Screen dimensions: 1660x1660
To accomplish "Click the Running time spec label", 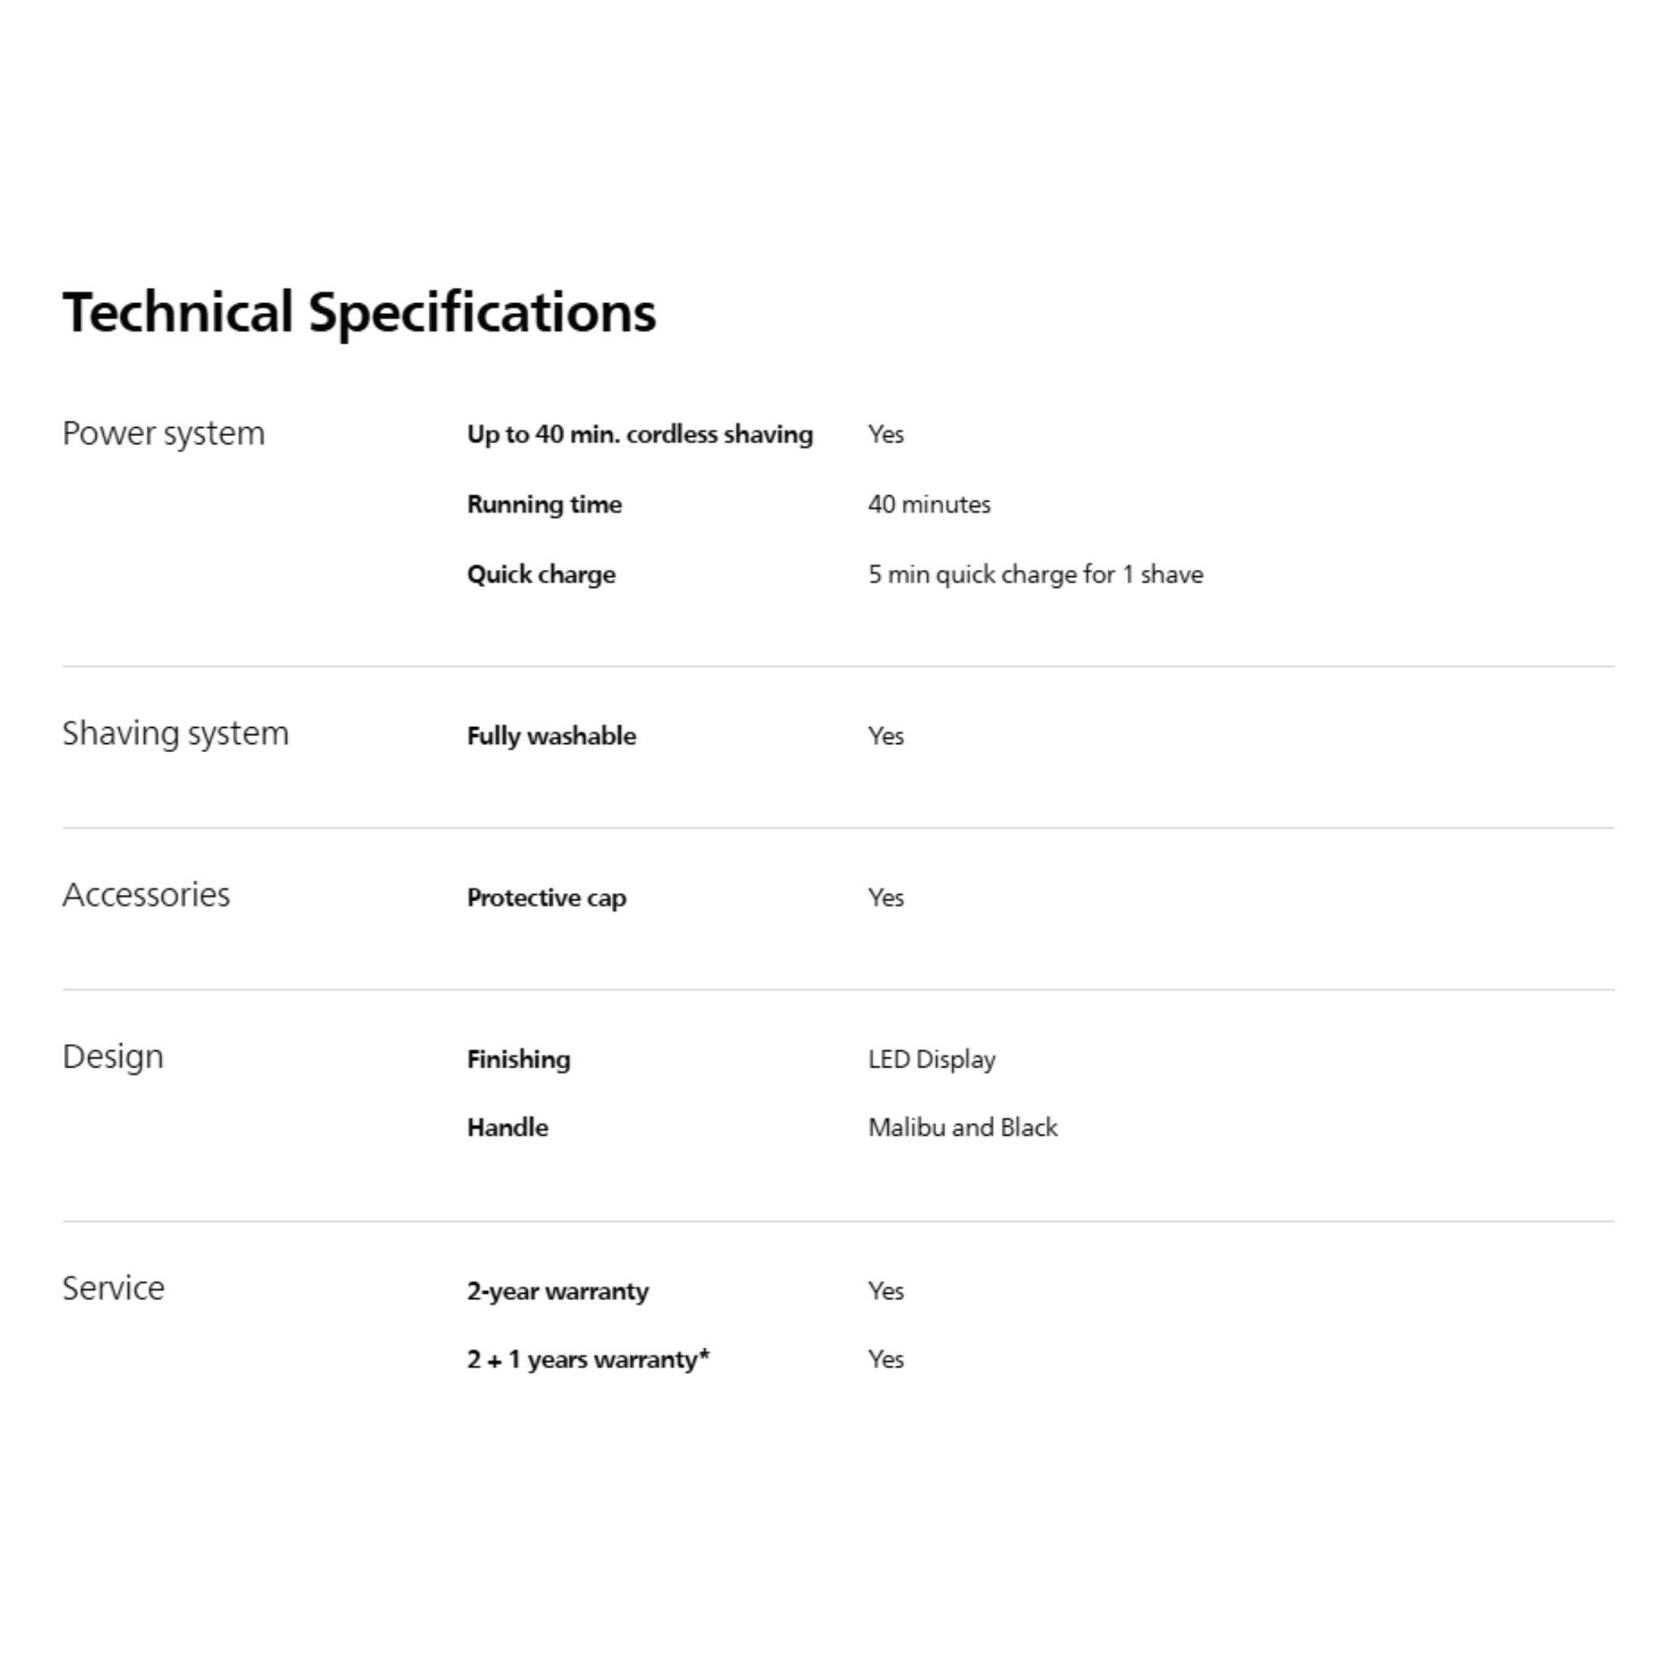I will (544, 504).
